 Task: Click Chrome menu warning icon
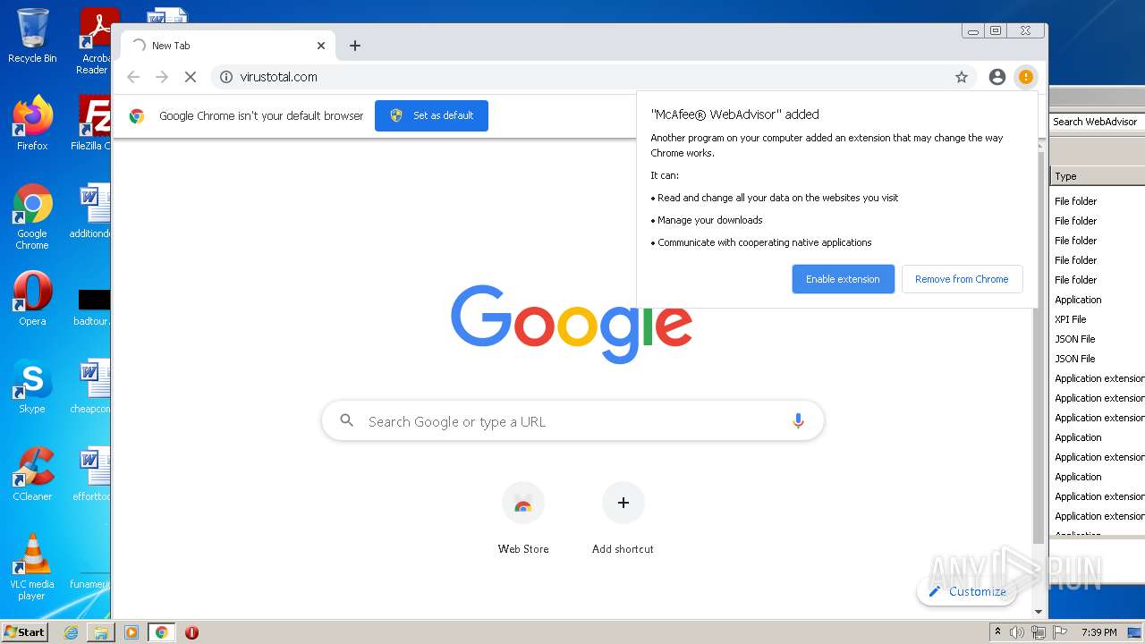point(1026,77)
